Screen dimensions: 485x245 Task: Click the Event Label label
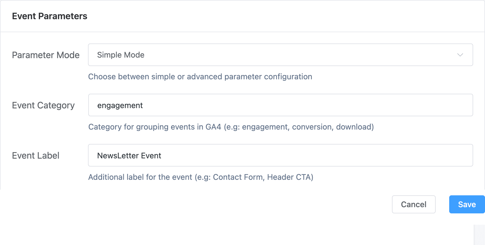click(36, 155)
